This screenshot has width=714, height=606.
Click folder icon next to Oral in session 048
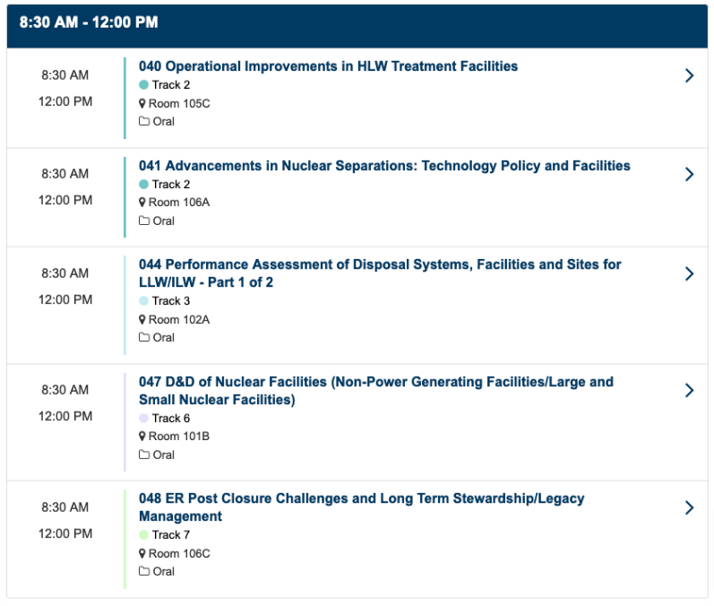pos(143,572)
